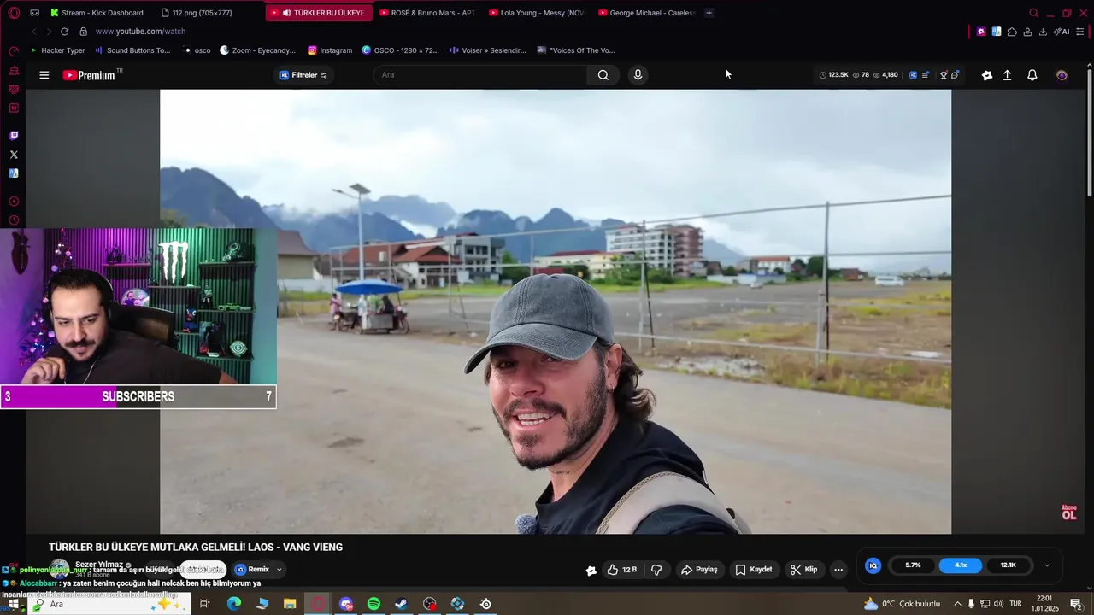Switch to Stream - Kick Dashboard tab
Screen dimensions: 1094x615
(x=97, y=13)
